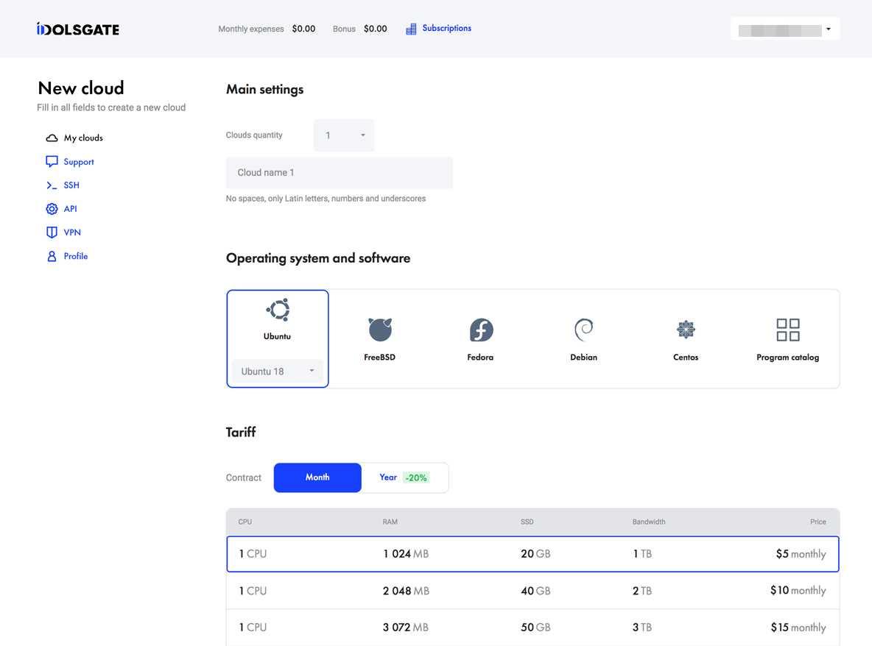Screen dimensions: 872x646
Task: Click the My clouds cloud icon
Action: pyautogui.click(x=52, y=138)
